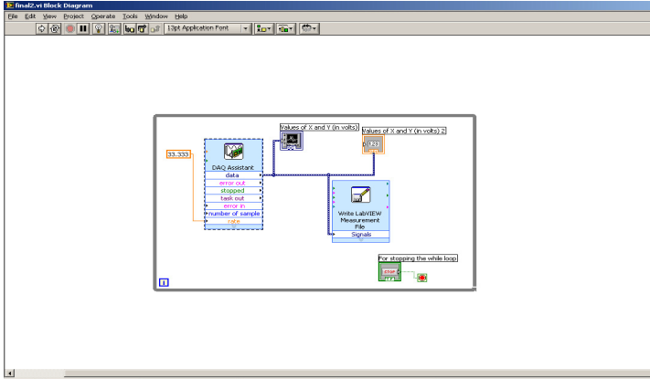Click the Abort Execution button

pyautogui.click(x=70, y=28)
